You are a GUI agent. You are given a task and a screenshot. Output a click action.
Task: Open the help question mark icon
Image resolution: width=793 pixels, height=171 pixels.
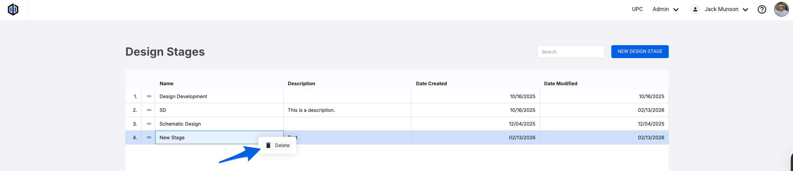(x=762, y=9)
